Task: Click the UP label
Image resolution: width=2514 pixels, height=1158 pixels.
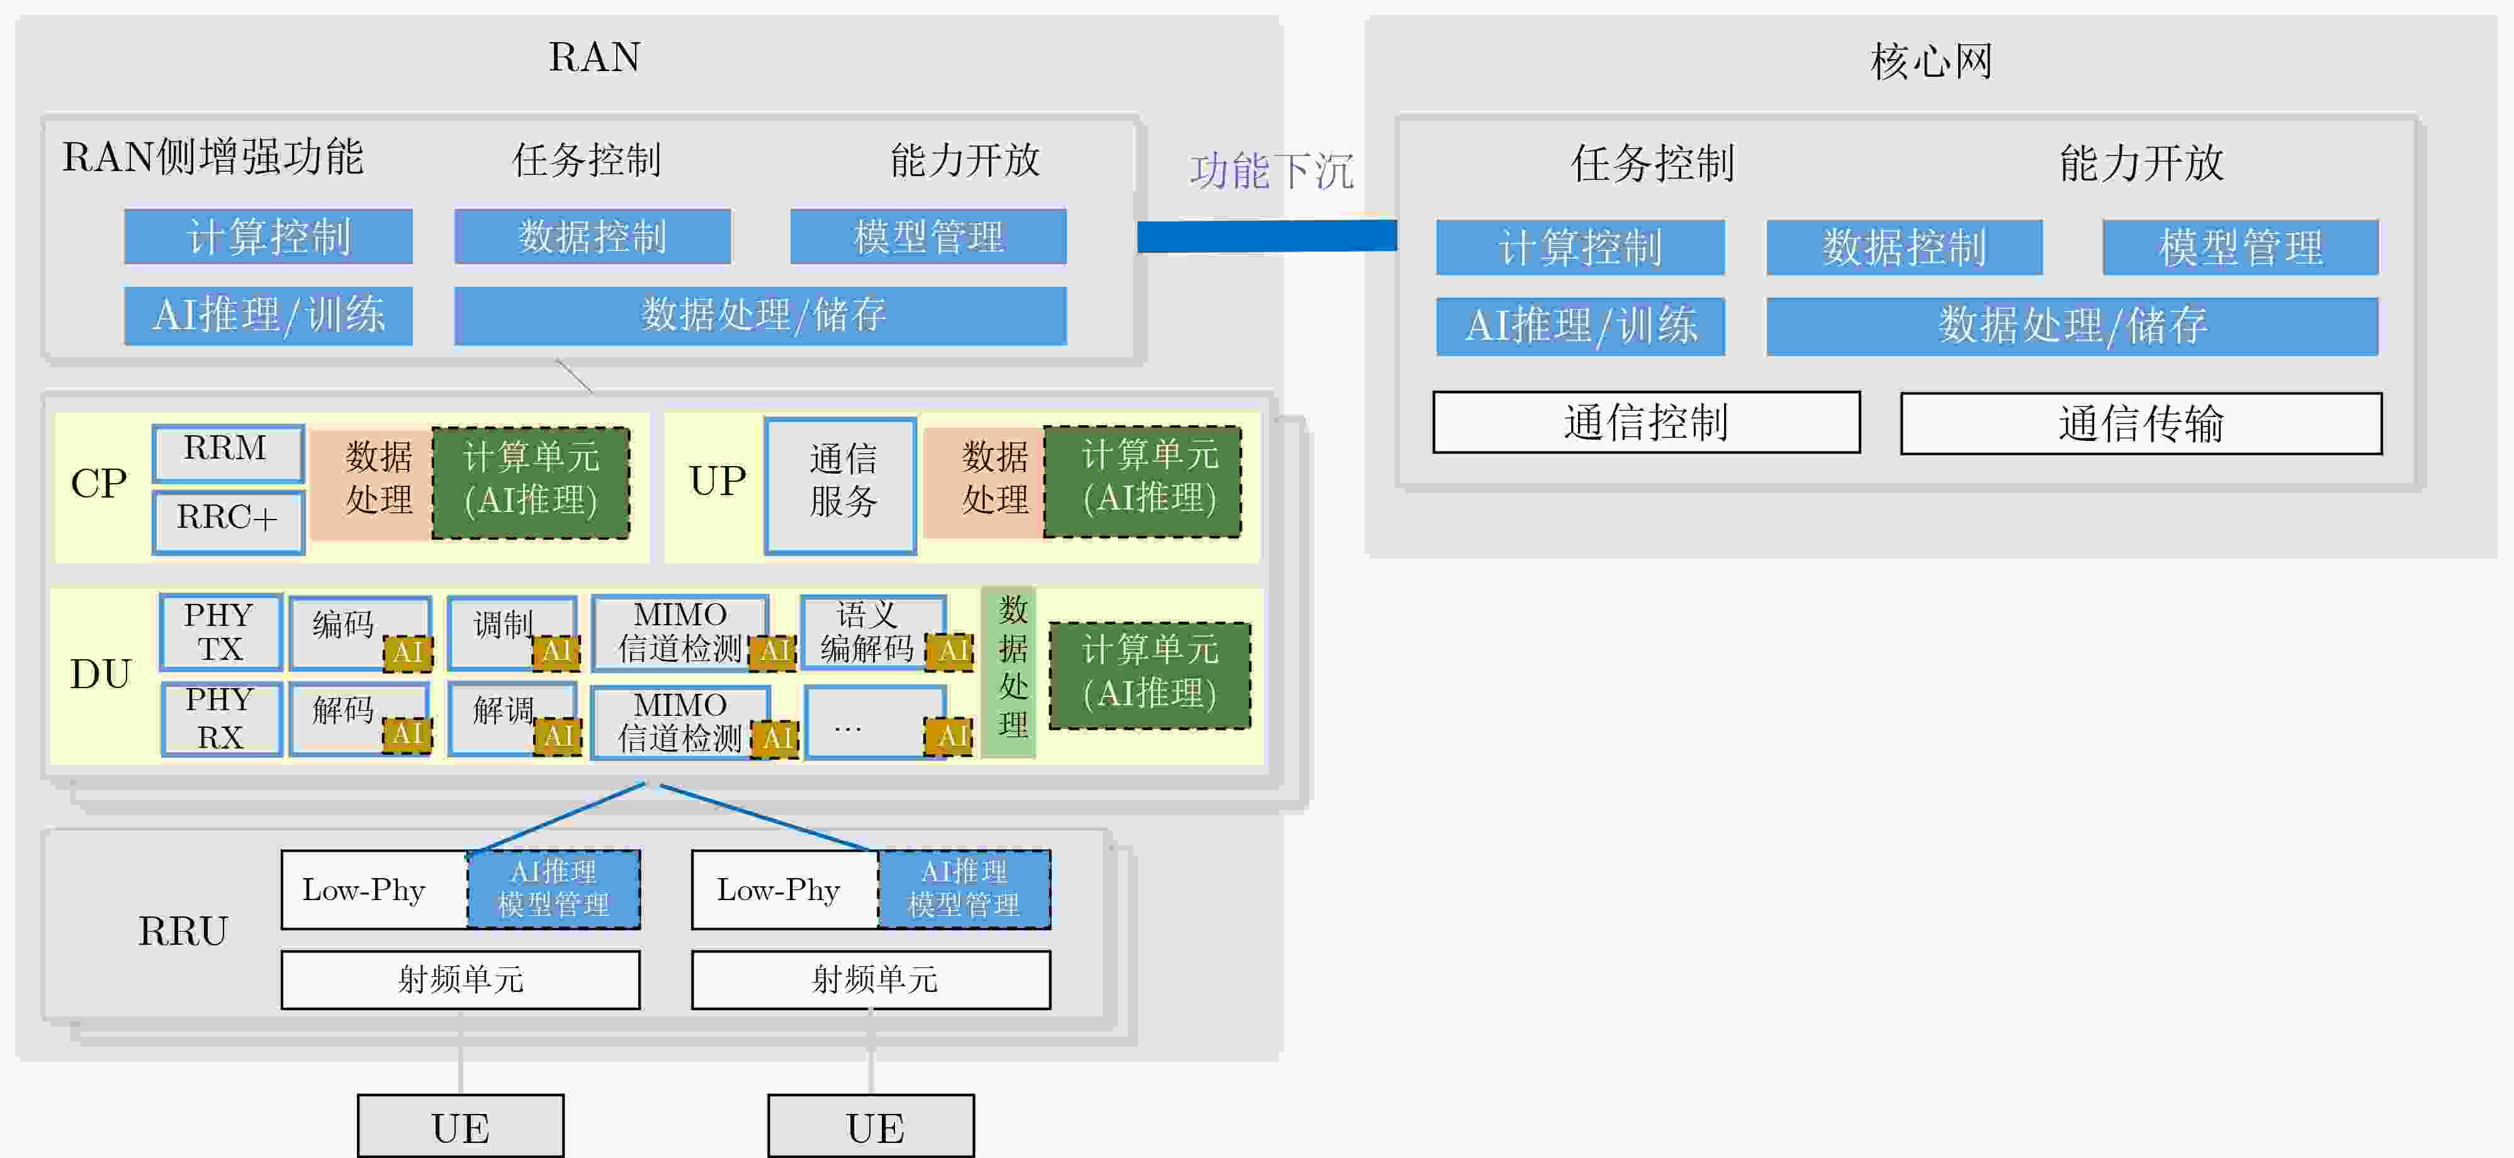Action: (718, 481)
